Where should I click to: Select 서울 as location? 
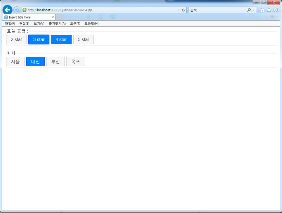15,61
